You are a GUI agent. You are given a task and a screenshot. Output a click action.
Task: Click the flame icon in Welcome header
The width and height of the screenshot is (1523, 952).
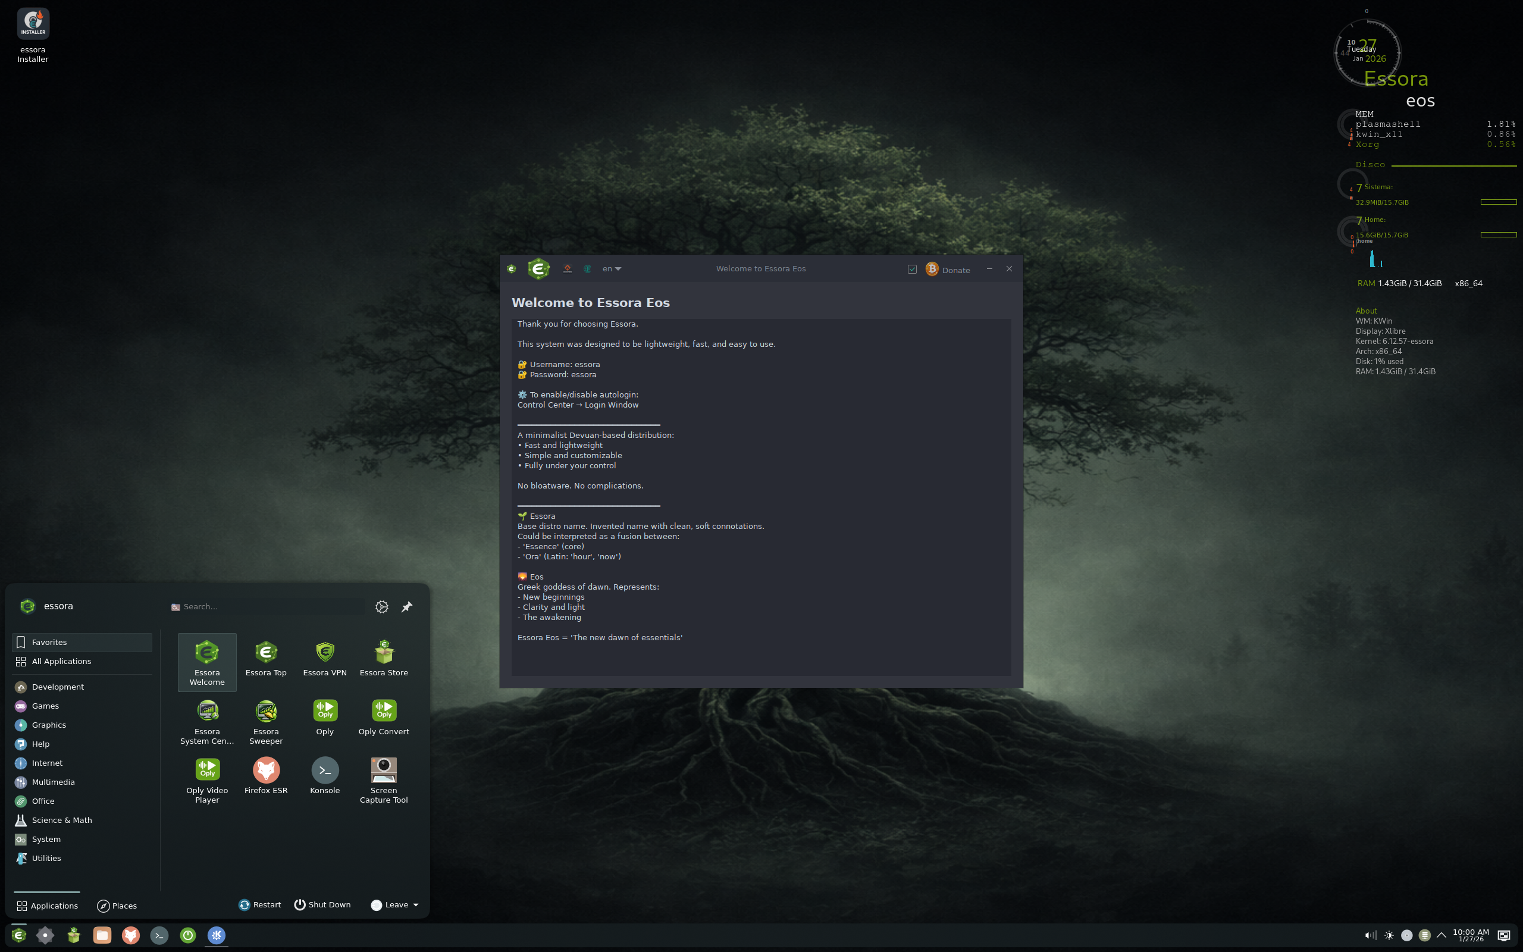[x=567, y=269]
